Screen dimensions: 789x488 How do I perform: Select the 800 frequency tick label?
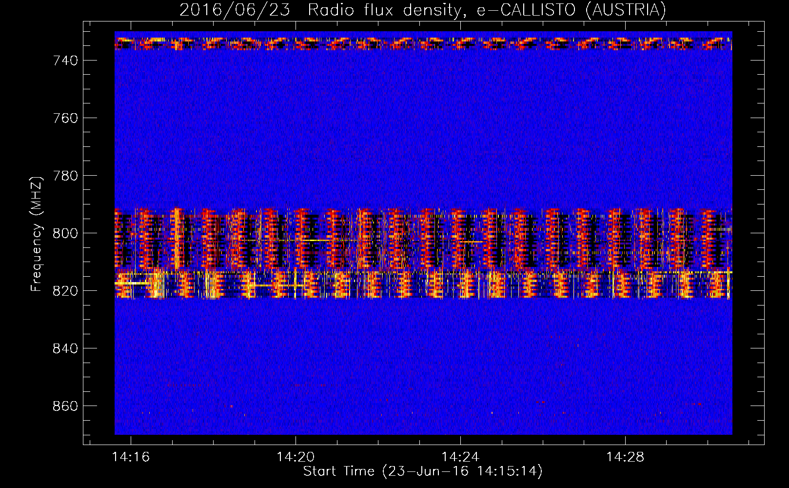(65, 233)
